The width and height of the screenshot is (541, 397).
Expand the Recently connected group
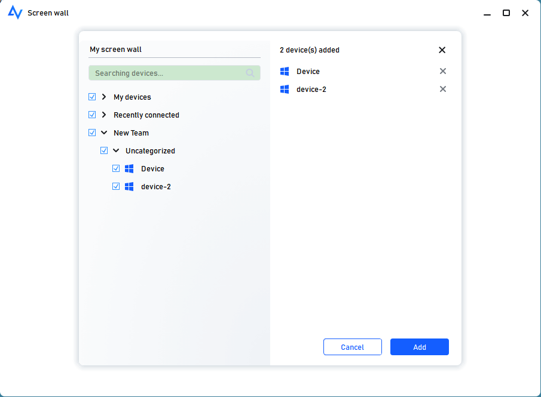click(x=103, y=115)
